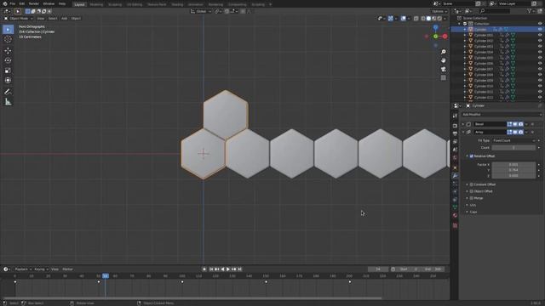Image resolution: width=545 pixels, height=306 pixels.
Task: Click the pan view hand icon
Action: point(443,60)
